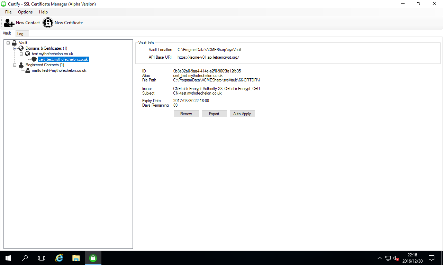Click the File Path value
This screenshot has width=443, height=265.
tap(216, 80)
